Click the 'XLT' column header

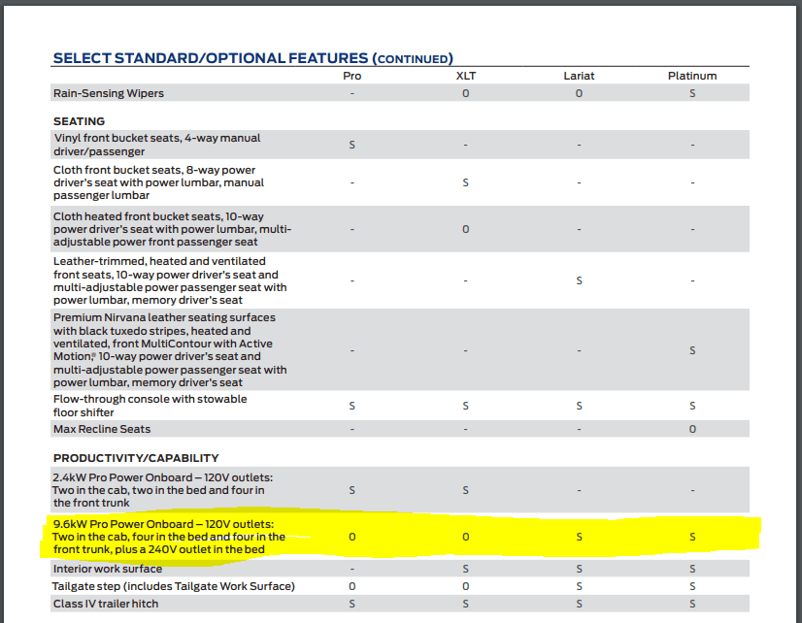[466, 76]
